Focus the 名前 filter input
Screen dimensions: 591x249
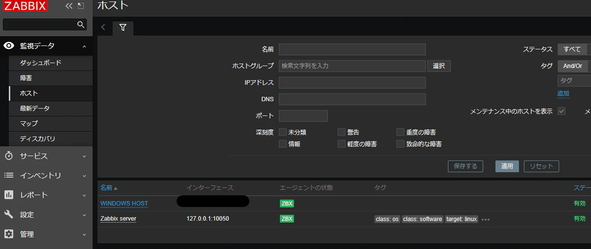click(x=352, y=49)
